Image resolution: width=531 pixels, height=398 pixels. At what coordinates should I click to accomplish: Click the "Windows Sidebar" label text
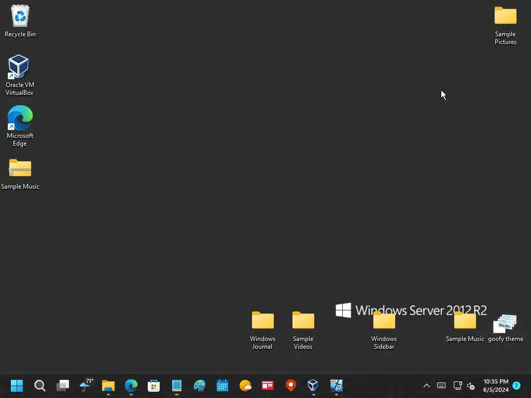point(384,343)
